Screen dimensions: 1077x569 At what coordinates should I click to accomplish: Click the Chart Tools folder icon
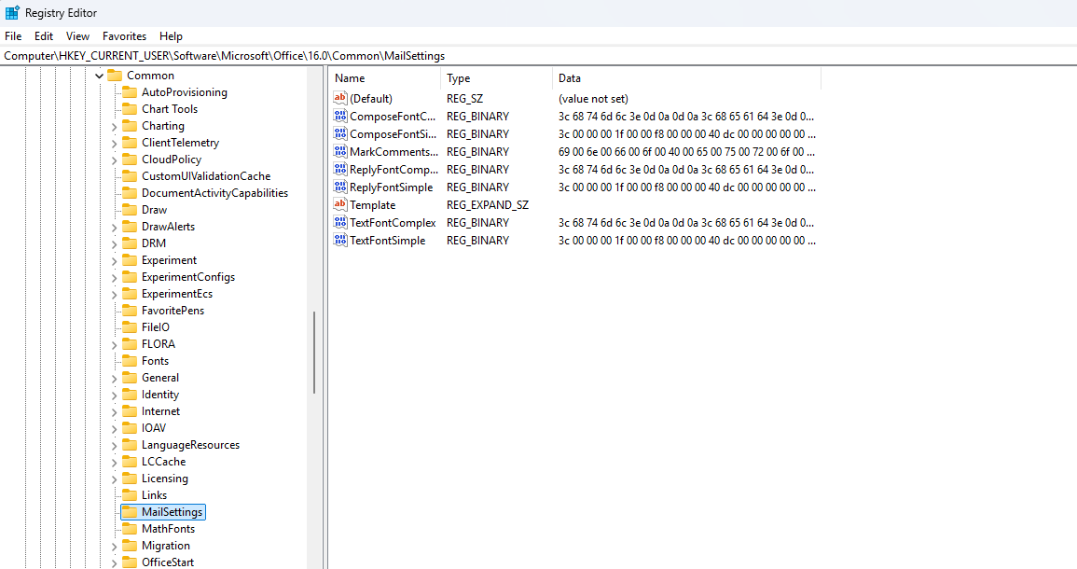pos(130,109)
